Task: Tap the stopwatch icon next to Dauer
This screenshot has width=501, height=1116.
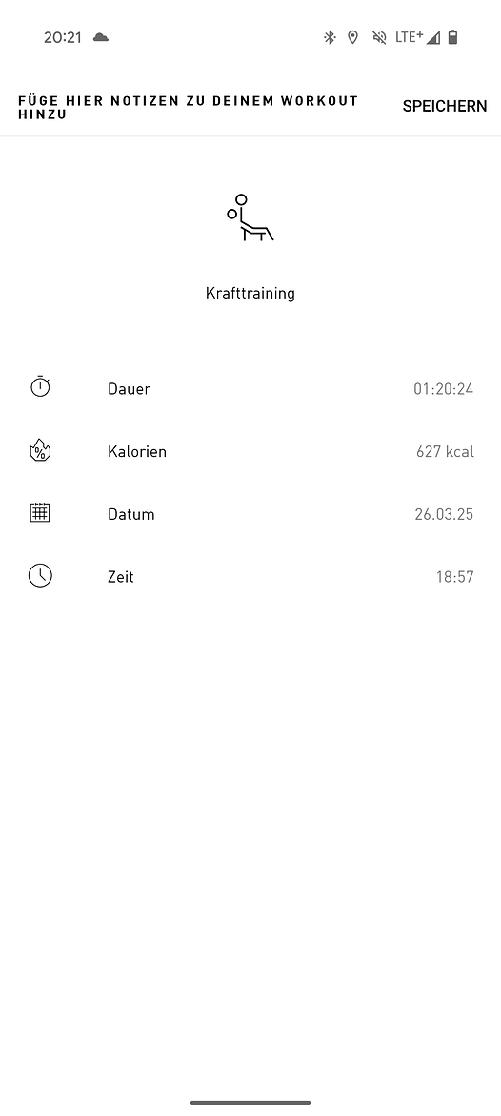Action: [41, 386]
